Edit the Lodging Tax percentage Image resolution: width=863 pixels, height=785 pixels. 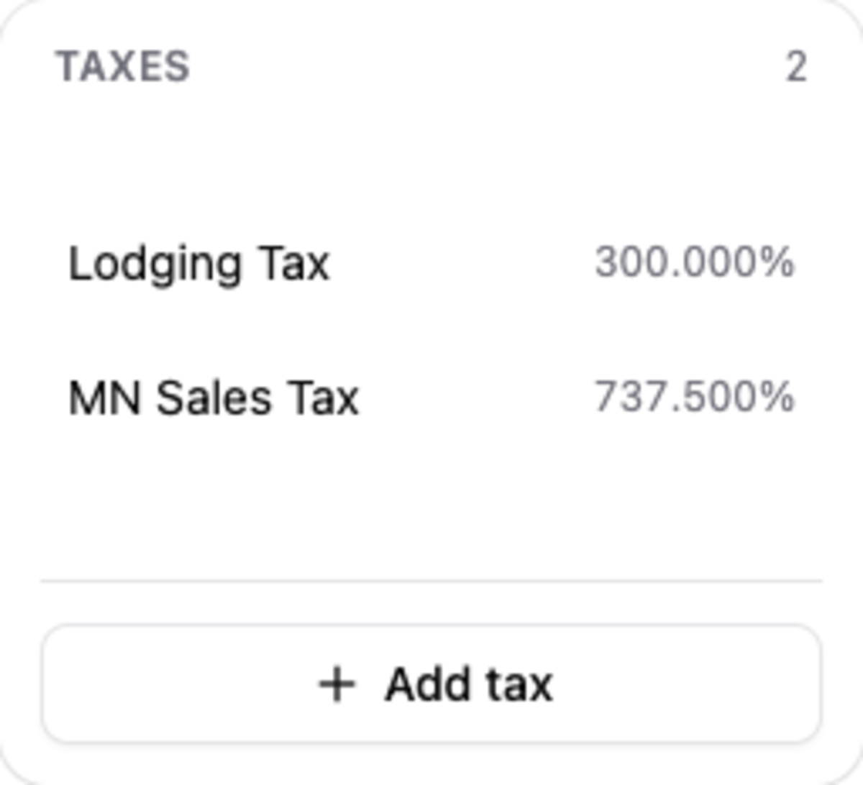point(695,262)
